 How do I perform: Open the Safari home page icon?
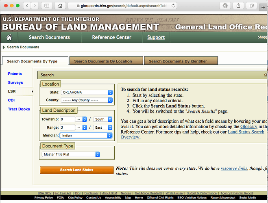click(60, 6)
